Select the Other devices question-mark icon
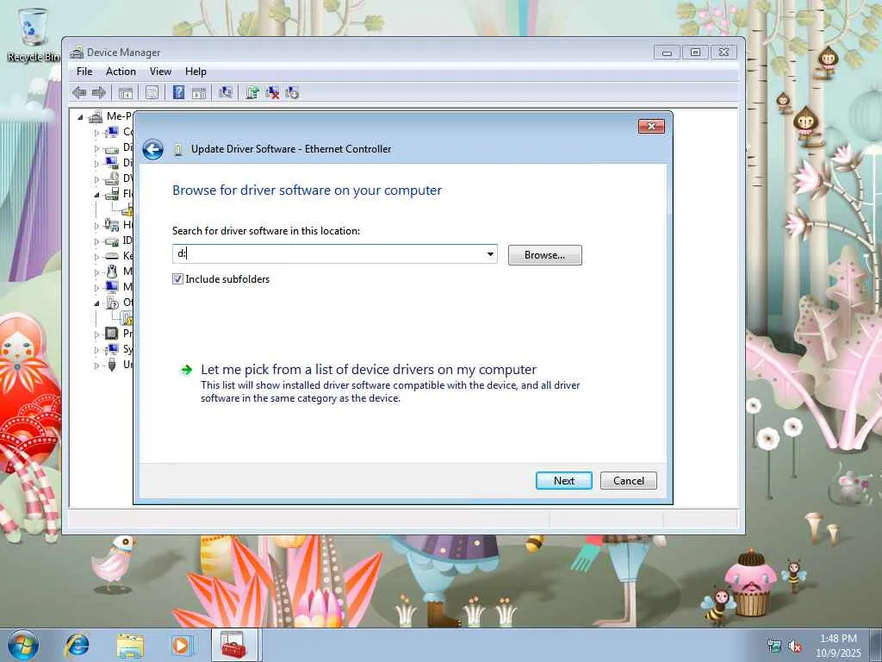This screenshot has width=882, height=662. pyautogui.click(x=112, y=303)
